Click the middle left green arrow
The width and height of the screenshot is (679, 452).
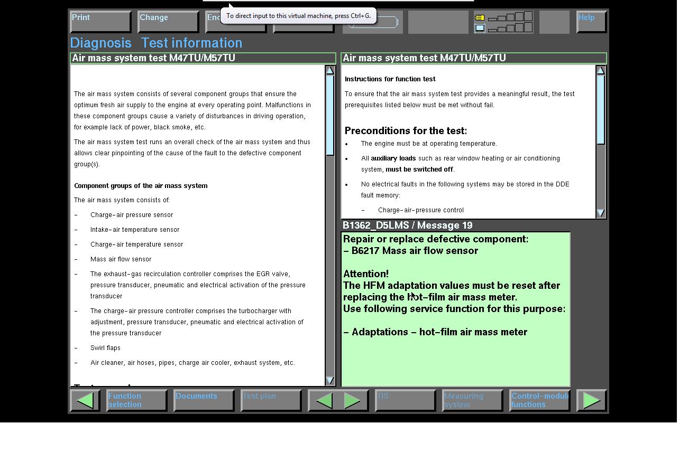click(324, 401)
